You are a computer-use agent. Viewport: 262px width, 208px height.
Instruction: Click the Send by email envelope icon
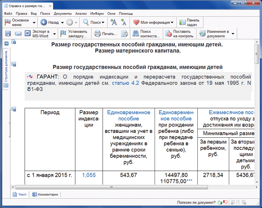(18, 34)
